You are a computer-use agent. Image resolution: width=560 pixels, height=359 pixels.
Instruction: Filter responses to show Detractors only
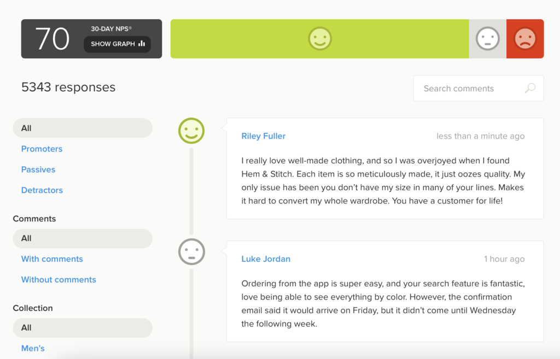[42, 190]
